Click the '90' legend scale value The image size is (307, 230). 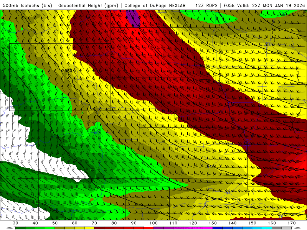[134, 223]
